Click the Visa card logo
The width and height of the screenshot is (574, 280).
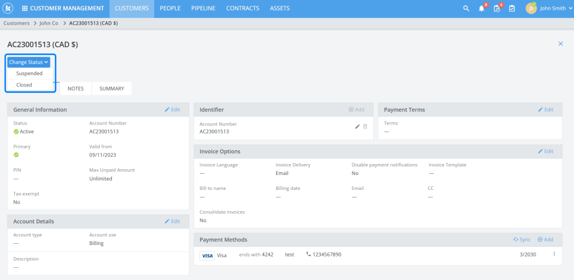(207, 255)
